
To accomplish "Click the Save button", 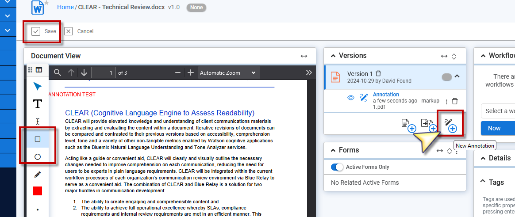I will click(x=44, y=31).
